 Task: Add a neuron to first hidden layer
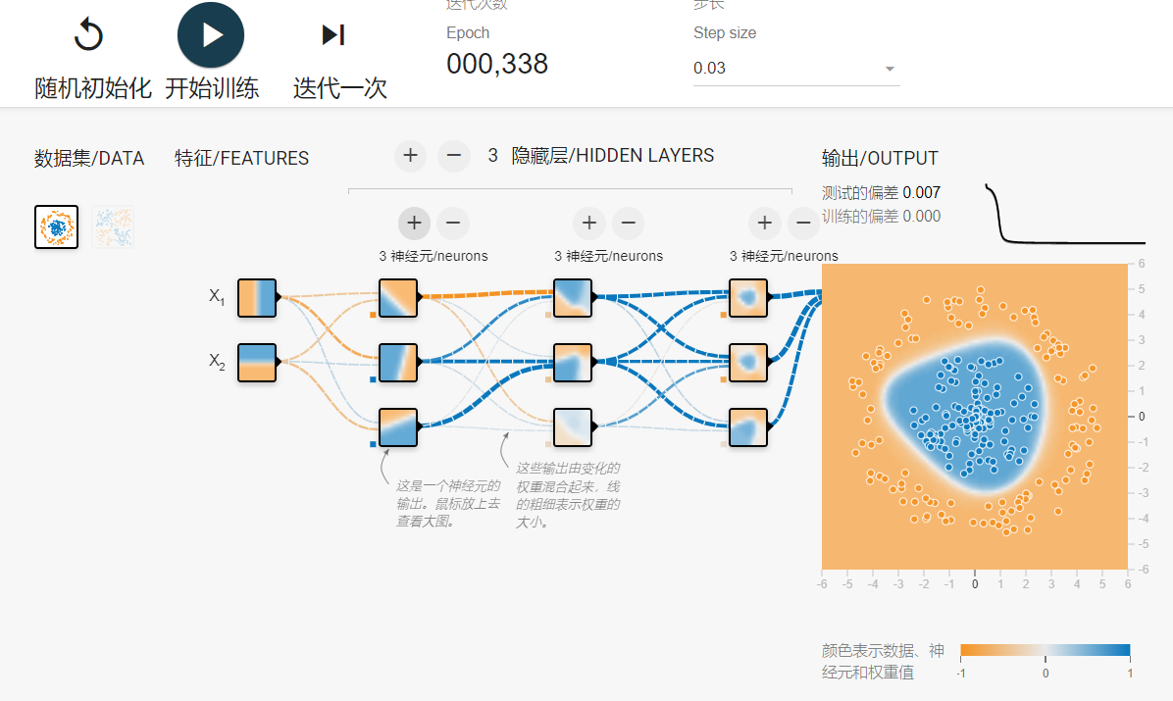click(414, 224)
